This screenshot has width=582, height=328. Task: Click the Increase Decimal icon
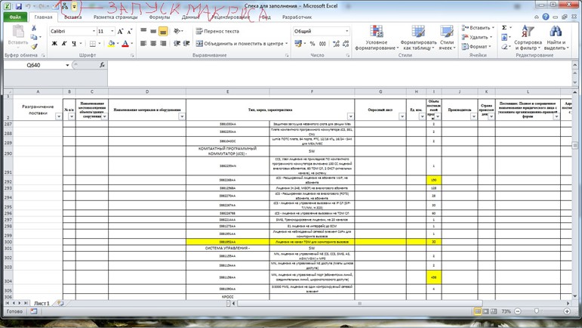(336, 44)
